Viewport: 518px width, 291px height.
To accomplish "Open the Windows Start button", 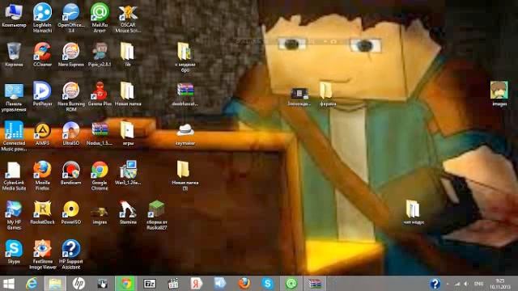I will click(x=9, y=284).
